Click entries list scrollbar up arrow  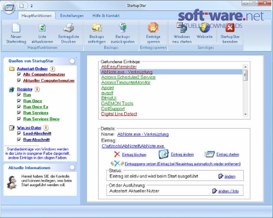(x=246, y=67)
